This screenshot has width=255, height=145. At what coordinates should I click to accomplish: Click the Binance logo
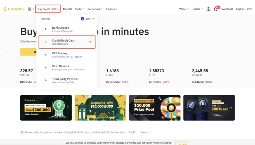(x=14, y=9)
